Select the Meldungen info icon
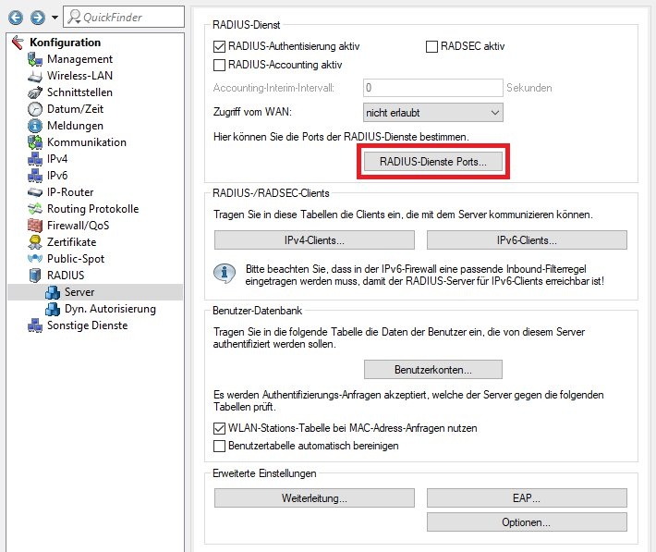The height and width of the screenshot is (552, 656). point(35,126)
